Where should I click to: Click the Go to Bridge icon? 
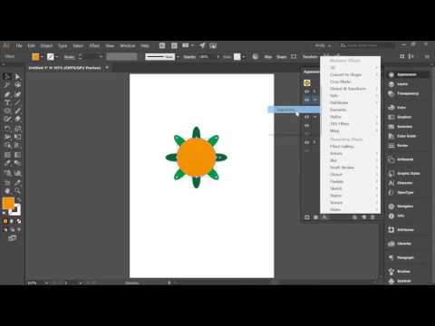click(162, 45)
